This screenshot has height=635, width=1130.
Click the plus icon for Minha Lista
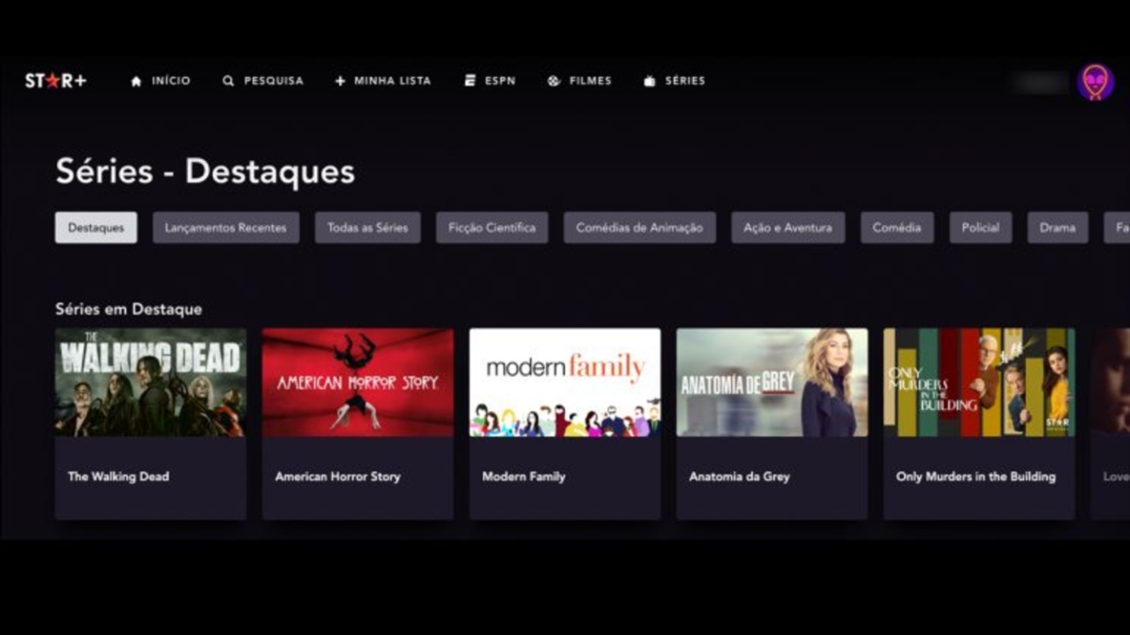[x=340, y=81]
